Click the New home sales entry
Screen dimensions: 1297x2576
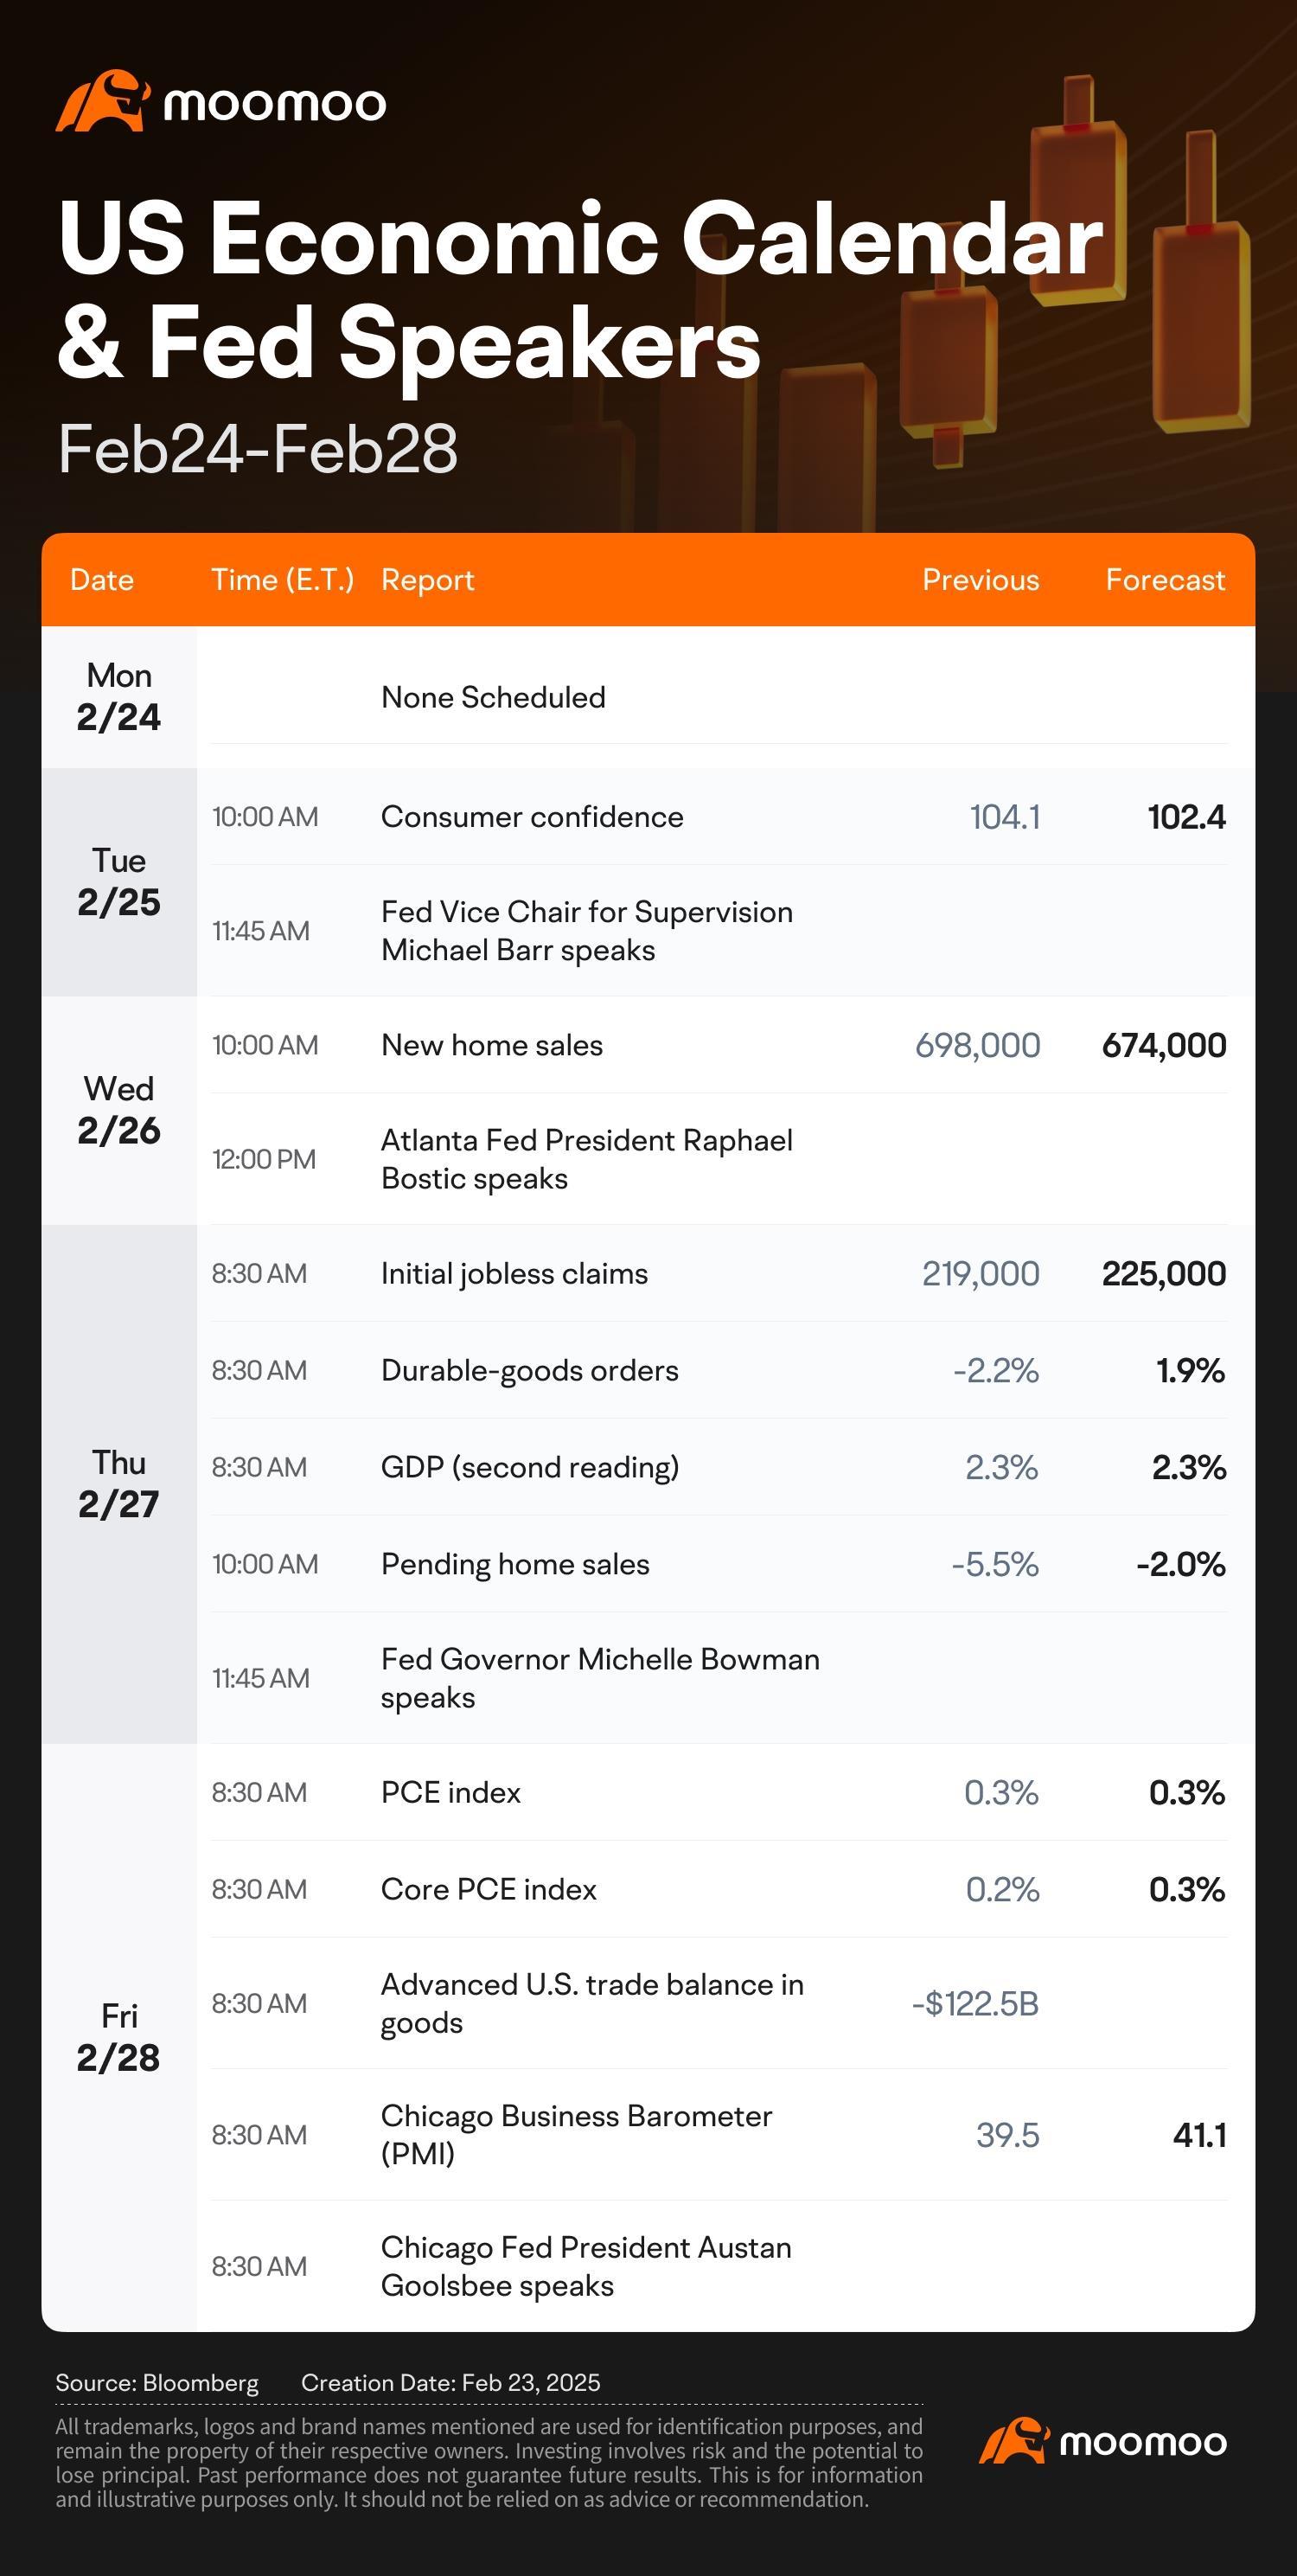point(492,1045)
